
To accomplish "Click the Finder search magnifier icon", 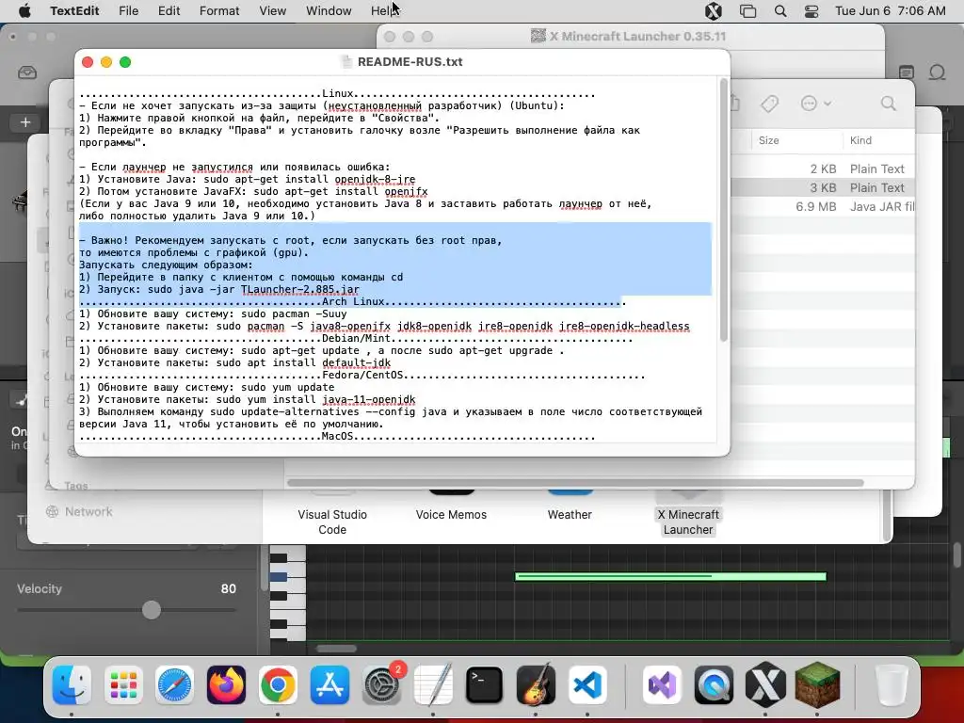I will coord(889,104).
